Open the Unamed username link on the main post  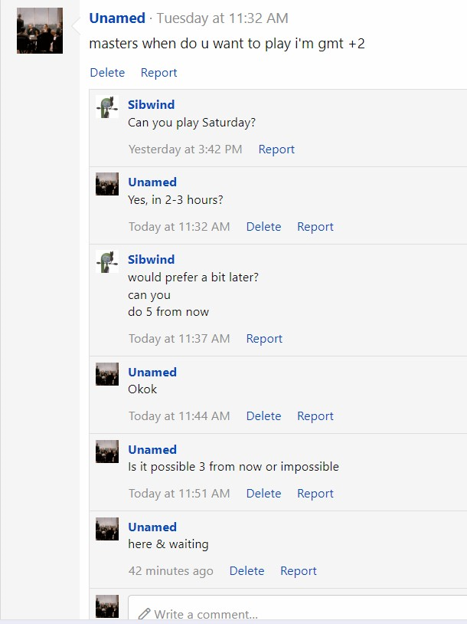[117, 18]
